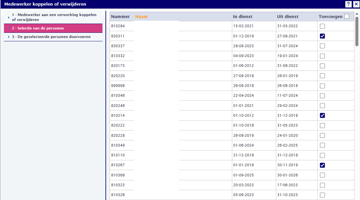Click Uit dienst date 30-01-2026
The width and height of the screenshot is (360, 200).
[288, 175]
